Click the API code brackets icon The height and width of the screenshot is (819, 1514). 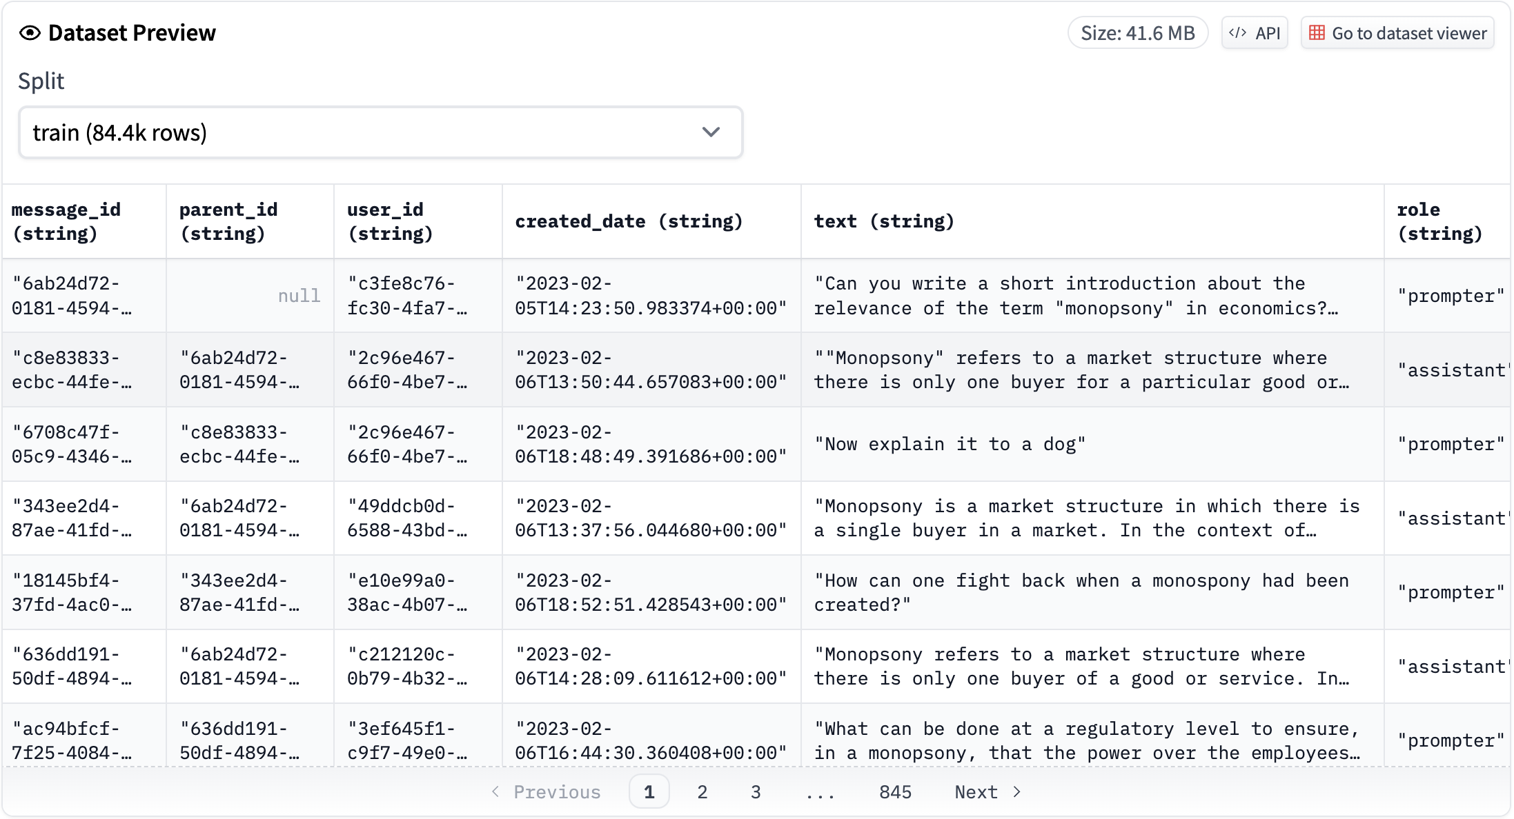tap(1237, 33)
